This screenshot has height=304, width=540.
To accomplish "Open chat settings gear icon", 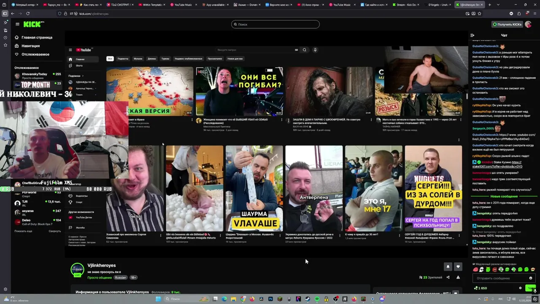I will [x=520, y=288].
